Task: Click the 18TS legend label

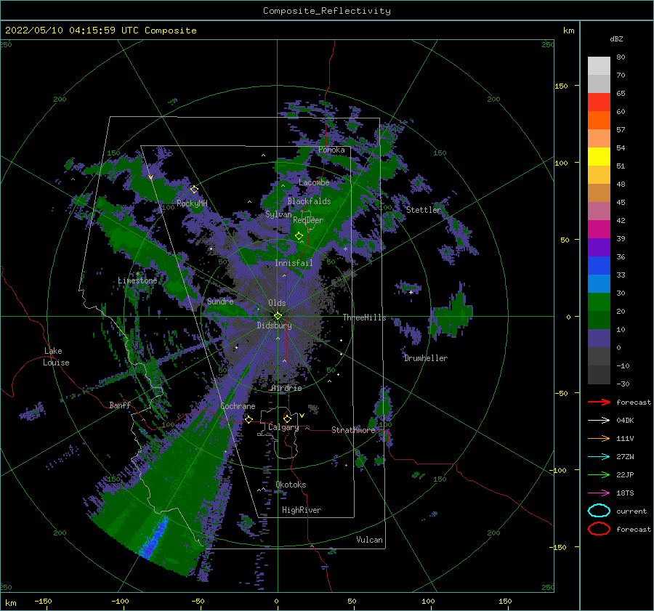Action: point(625,493)
